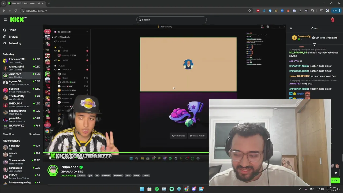This screenshot has width=343, height=193.
Task: Open BG Community server dropdown in Discord
Action: [x=87, y=32]
